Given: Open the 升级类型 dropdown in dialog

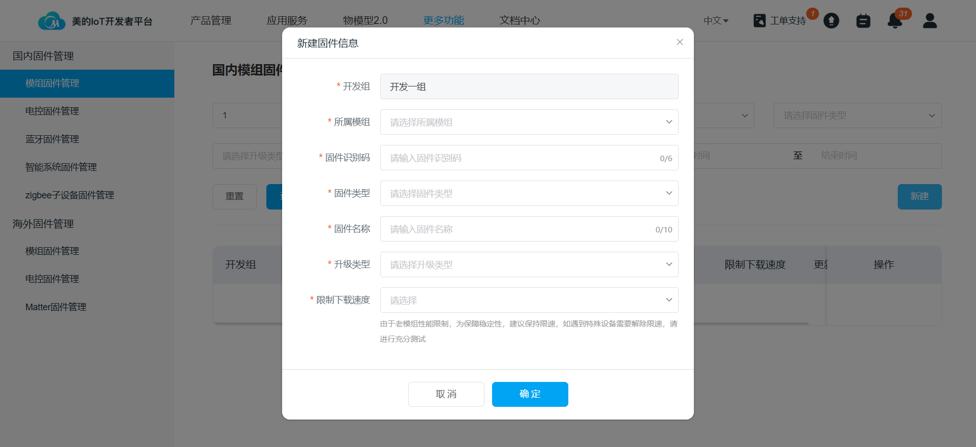Looking at the screenshot, I should pyautogui.click(x=529, y=264).
